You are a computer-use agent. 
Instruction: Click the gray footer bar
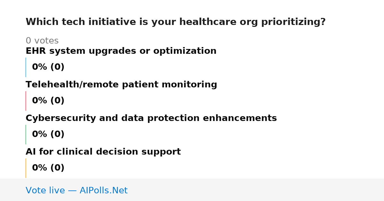pyautogui.click(x=192, y=190)
